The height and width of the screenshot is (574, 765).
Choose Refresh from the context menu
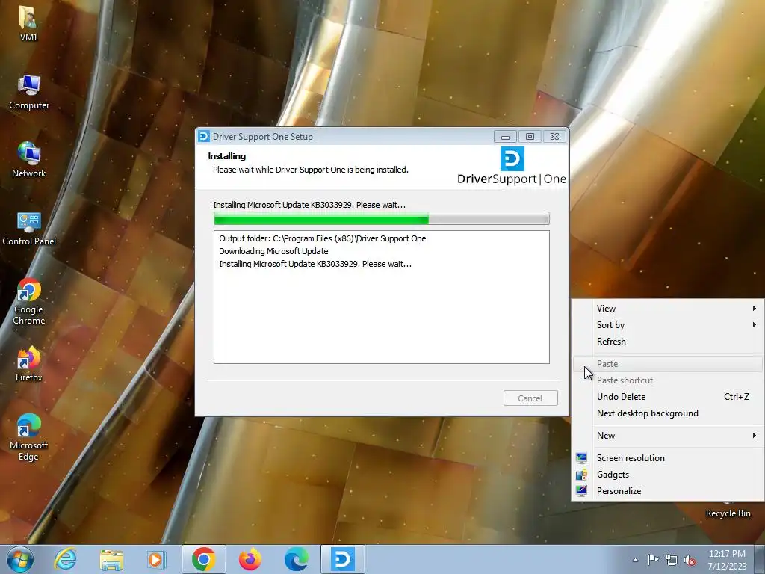667,341
